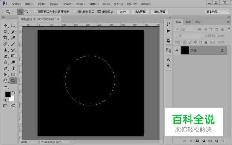Toggle lock transparent pixels

185,42
